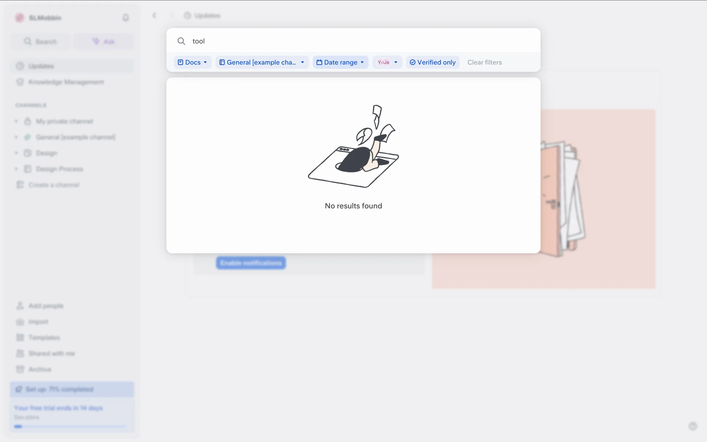Open the General channel filter dropdown

(x=262, y=62)
